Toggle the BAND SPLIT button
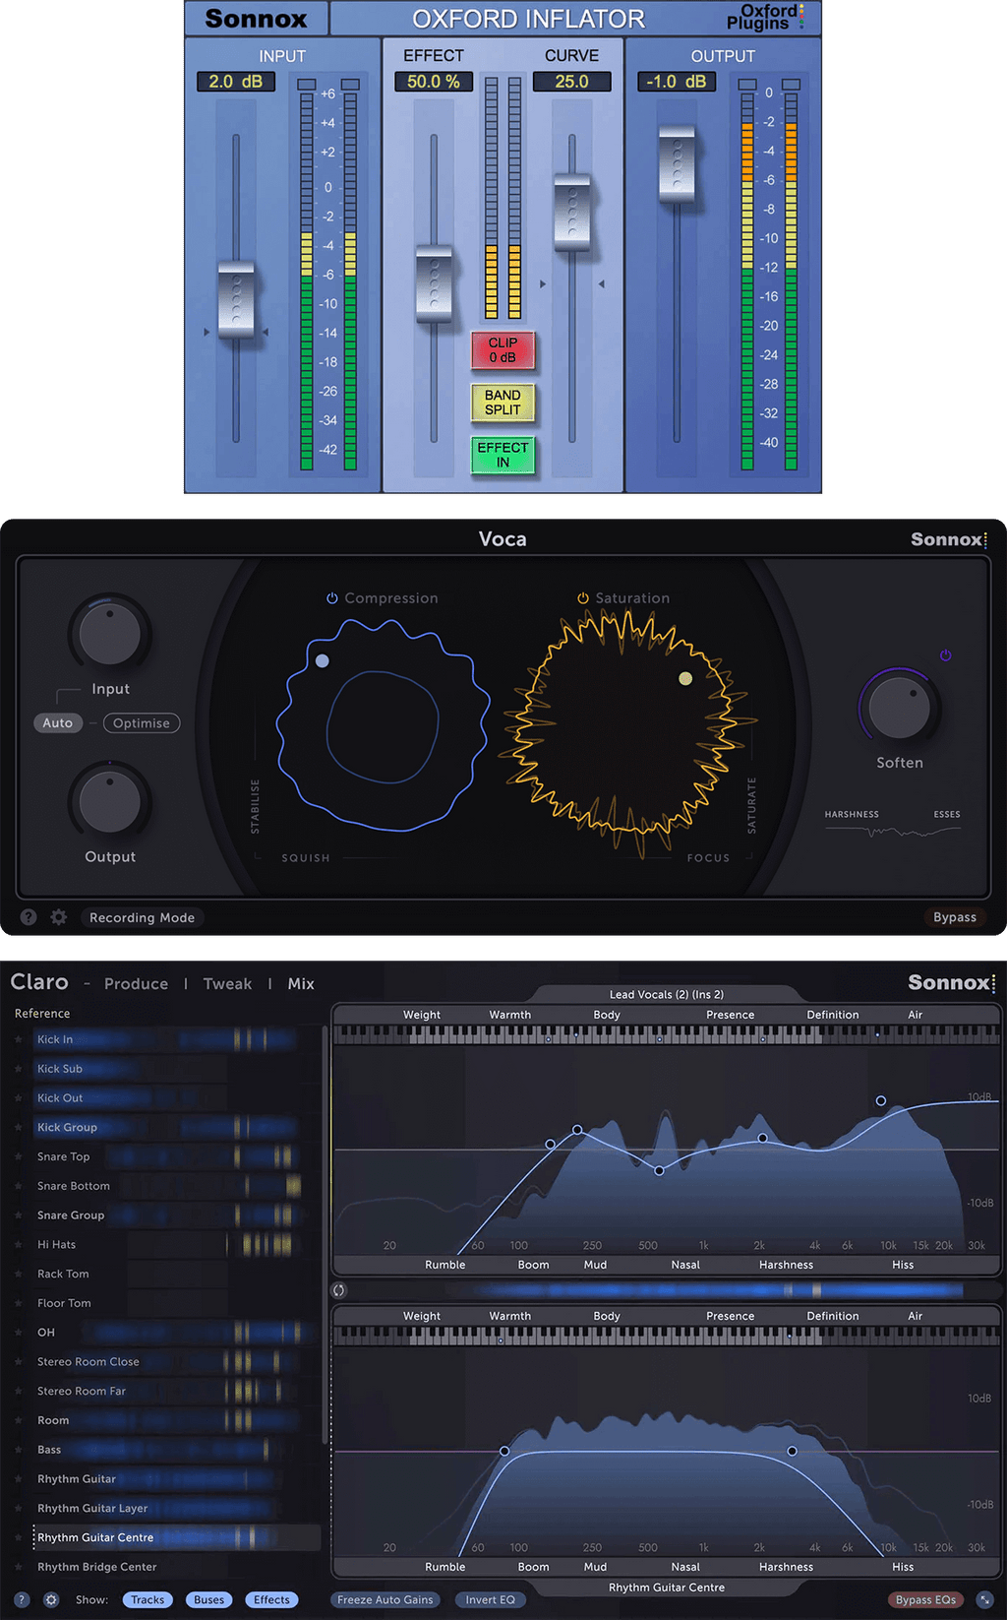Image resolution: width=1007 pixels, height=1620 pixels. [503, 402]
